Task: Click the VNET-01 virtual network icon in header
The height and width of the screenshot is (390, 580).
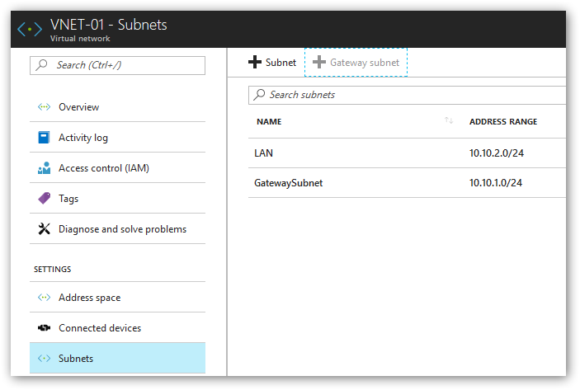Action: (x=30, y=29)
